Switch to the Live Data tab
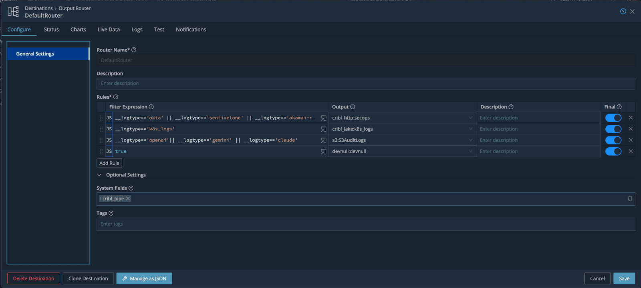The height and width of the screenshot is (288, 641). point(109,30)
